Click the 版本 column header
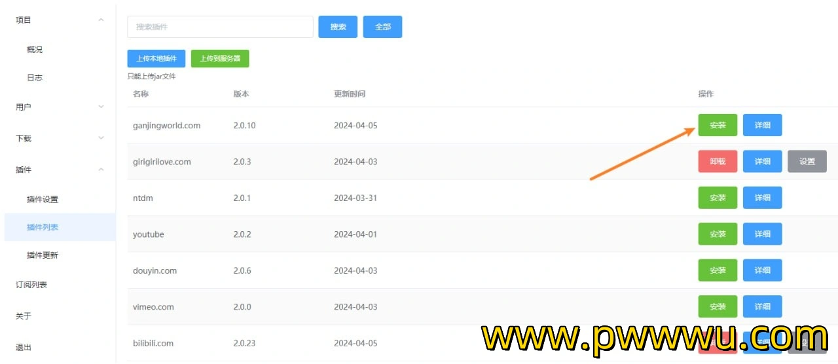Viewport: 838px width, 364px height. [x=242, y=94]
